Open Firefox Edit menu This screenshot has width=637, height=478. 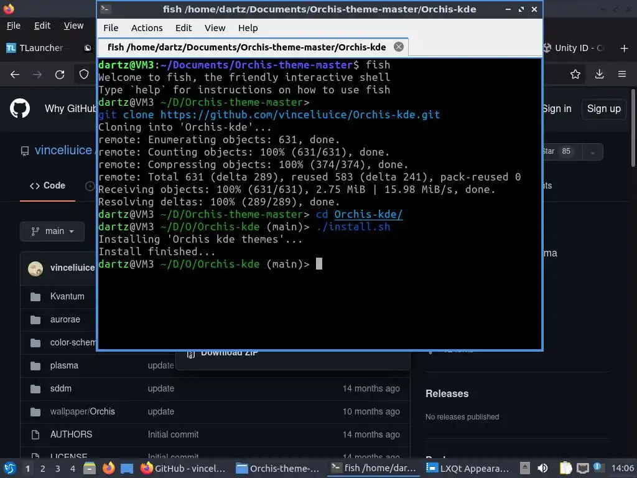42,26
